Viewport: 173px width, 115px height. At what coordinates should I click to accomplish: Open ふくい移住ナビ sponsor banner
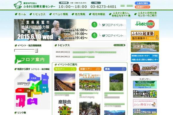coord(145,103)
